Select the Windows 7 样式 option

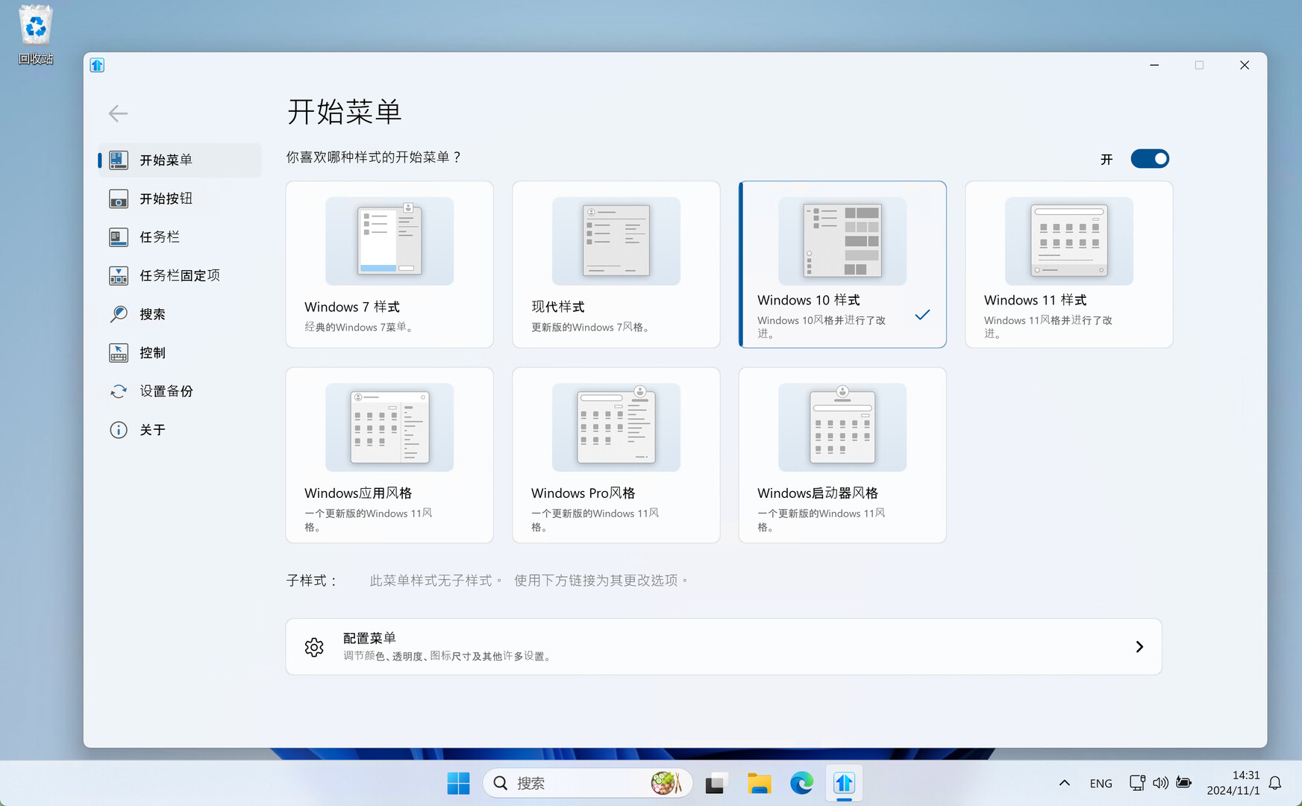pyautogui.click(x=389, y=264)
